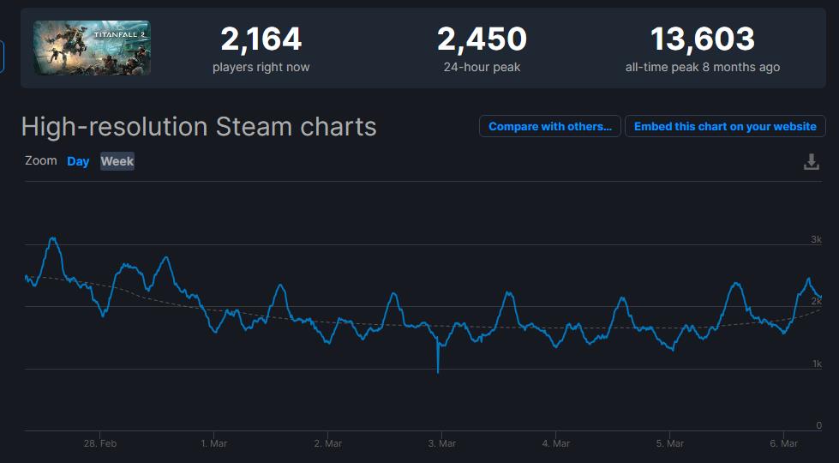The height and width of the screenshot is (463, 839).
Task: Click the 0 y-axis label
Action: click(818, 426)
